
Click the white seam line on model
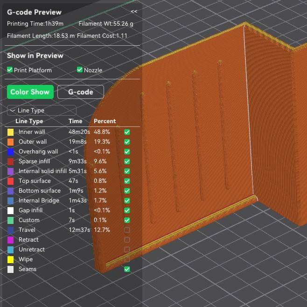(249, 110)
